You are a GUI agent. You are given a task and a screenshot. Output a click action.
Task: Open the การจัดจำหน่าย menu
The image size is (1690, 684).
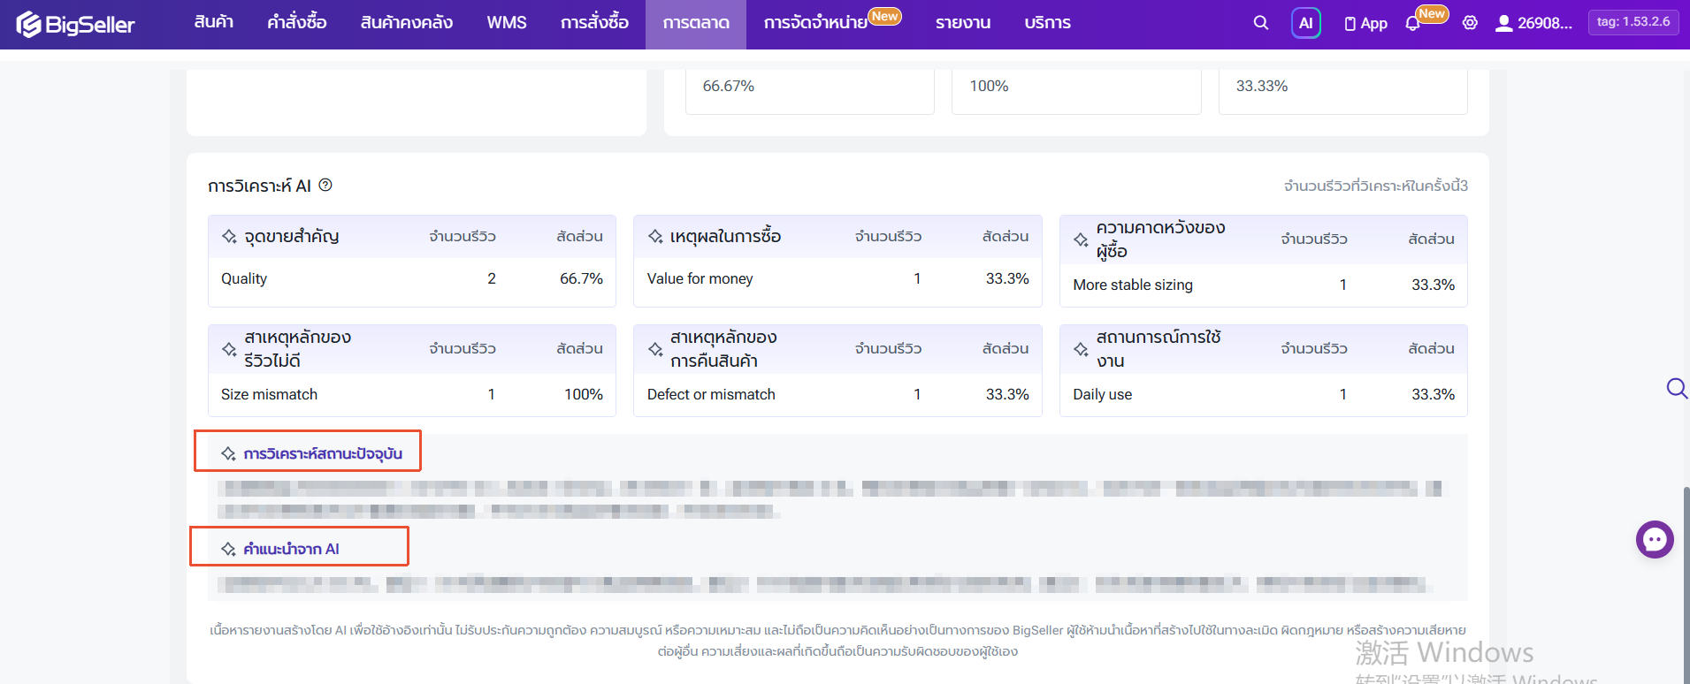tap(815, 23)
